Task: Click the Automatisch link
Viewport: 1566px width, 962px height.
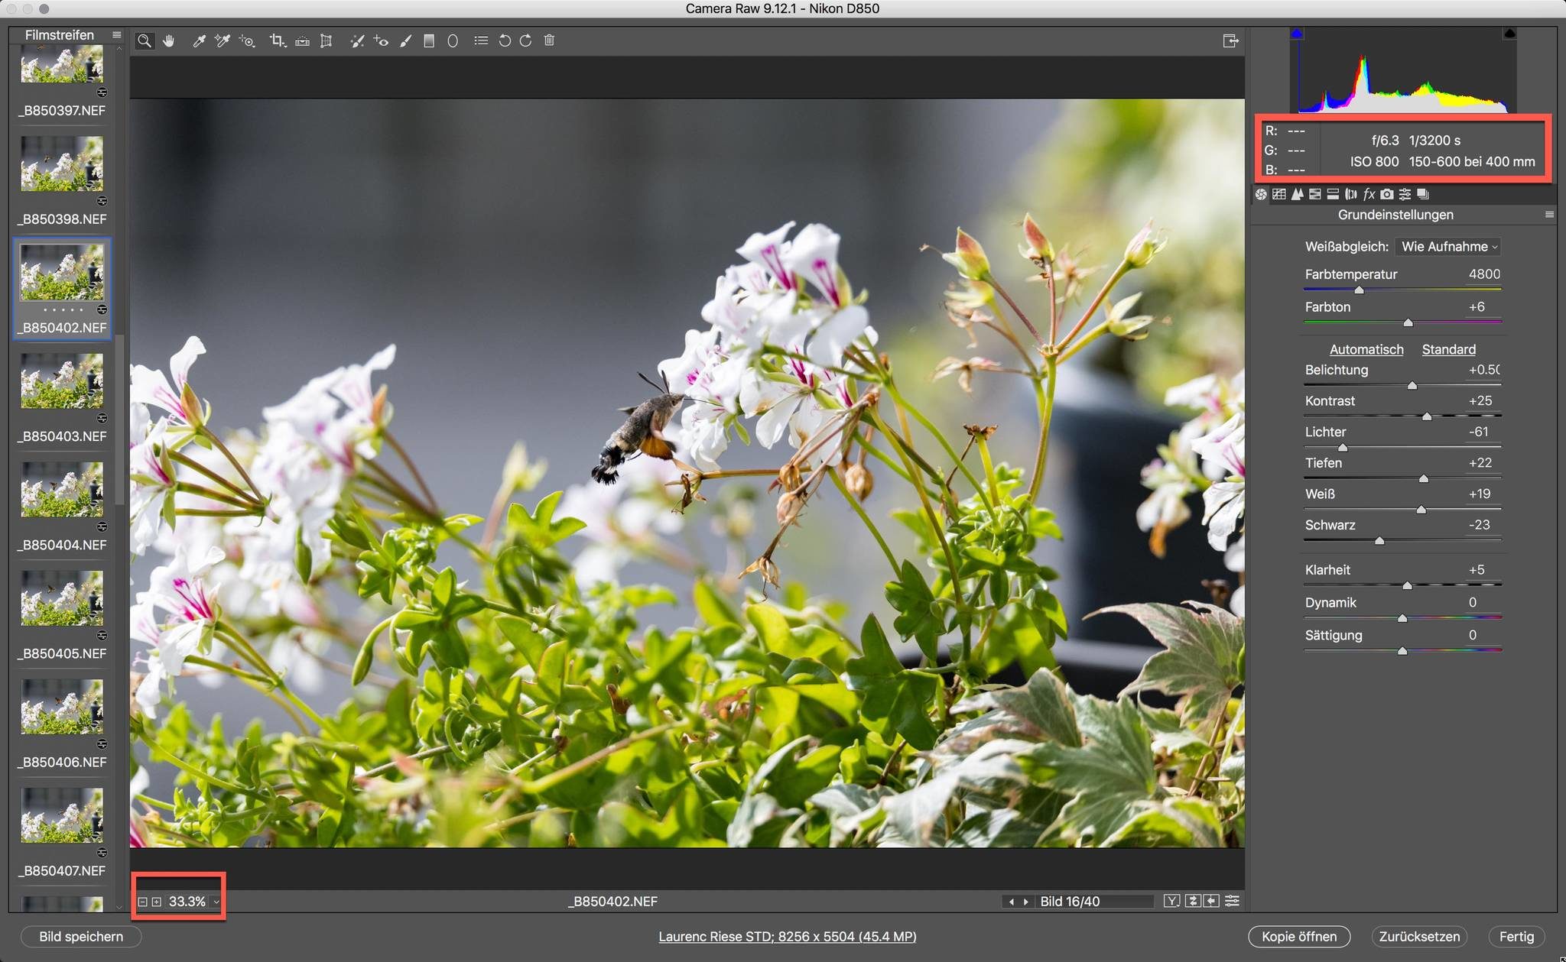Action: (x=1366, y=349)
